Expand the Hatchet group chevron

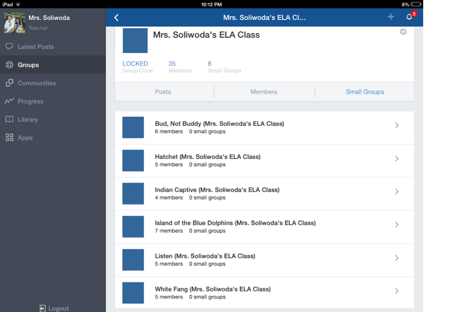coord(396,158)
